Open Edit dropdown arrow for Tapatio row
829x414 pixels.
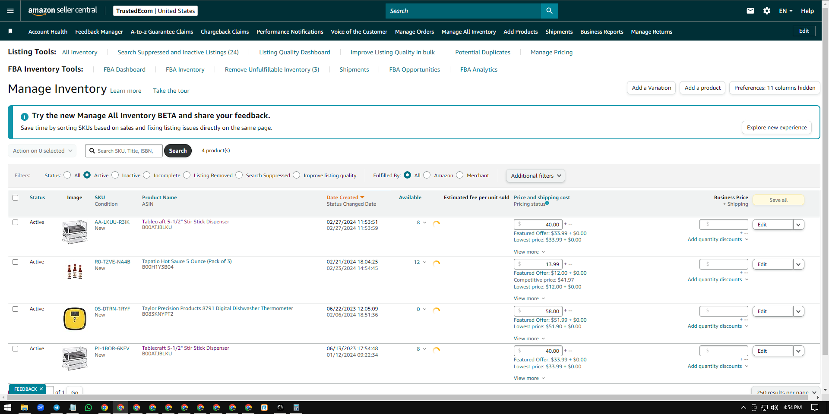pyautogui.click(x=799, y=264)
